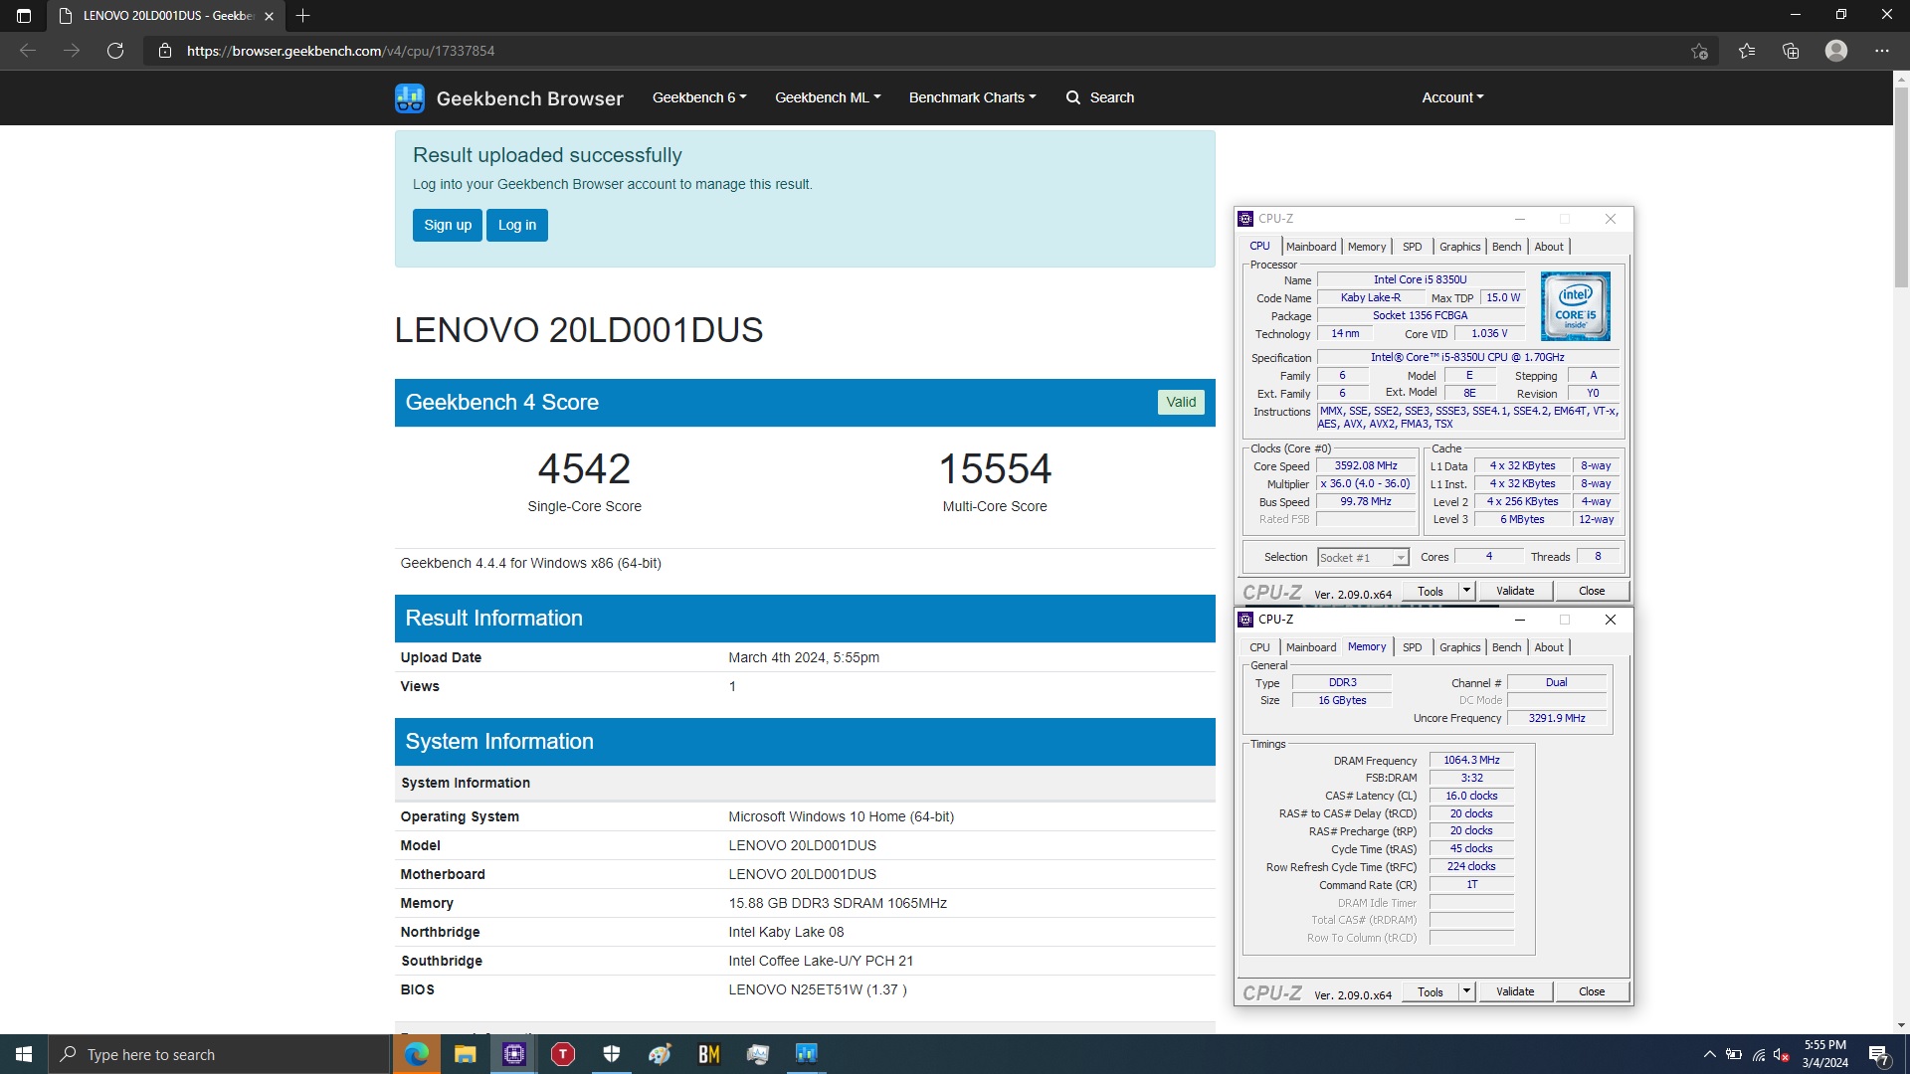The height and width of the screenshot is (1074, 1910).
Task: Click Validate in upper CPU-Z window
Action: (x=1515, y=591)
